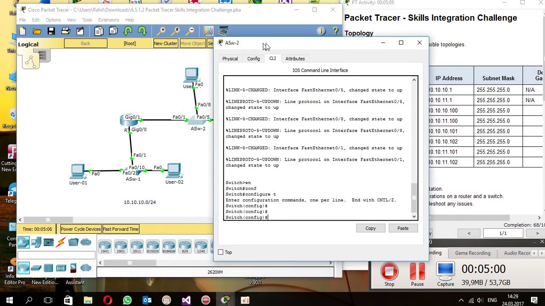
Task: Open the Windows Start menu
Action: click(x=9, y=300)
